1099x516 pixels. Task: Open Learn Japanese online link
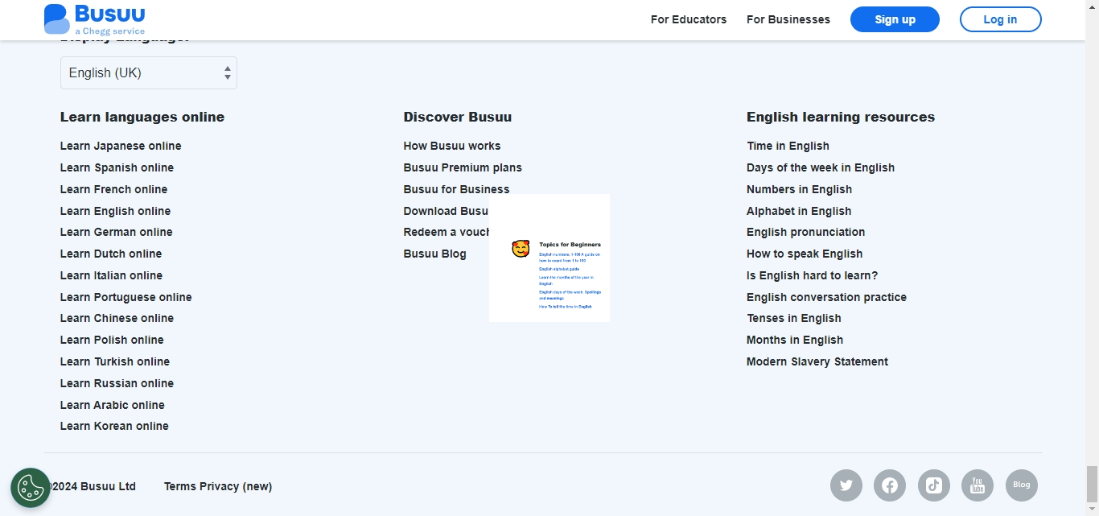point(121,146)
